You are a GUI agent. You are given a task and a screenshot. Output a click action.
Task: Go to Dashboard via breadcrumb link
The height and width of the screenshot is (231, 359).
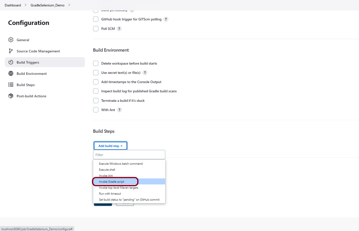pos(13,5)
